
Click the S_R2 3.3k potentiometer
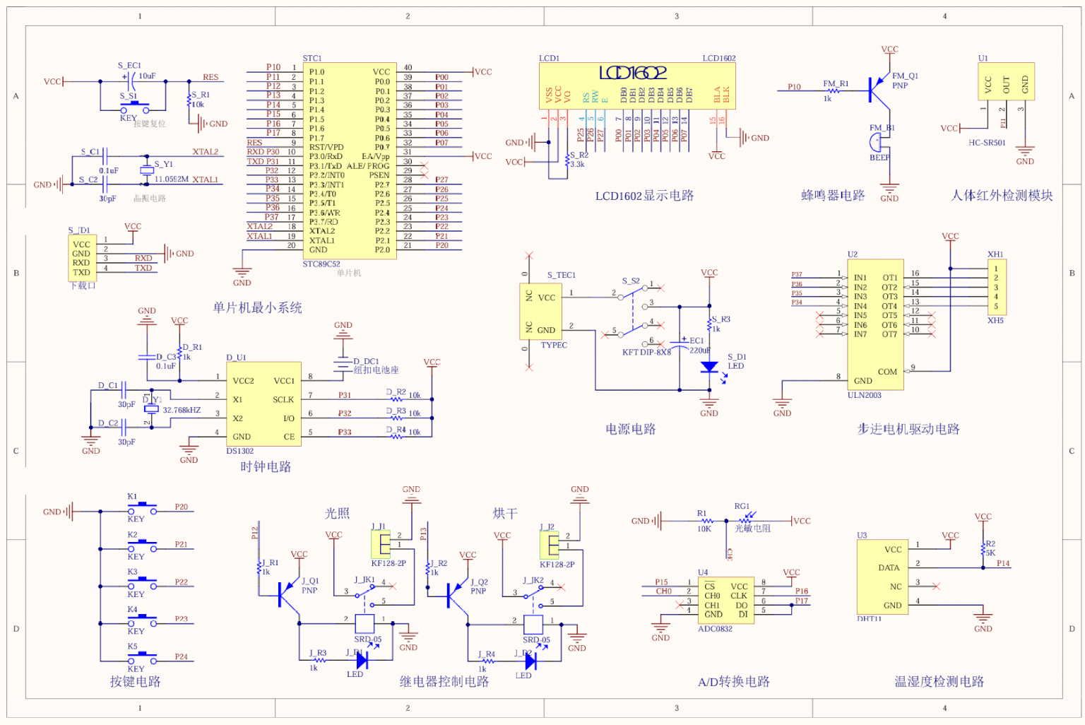coord(566,160)
